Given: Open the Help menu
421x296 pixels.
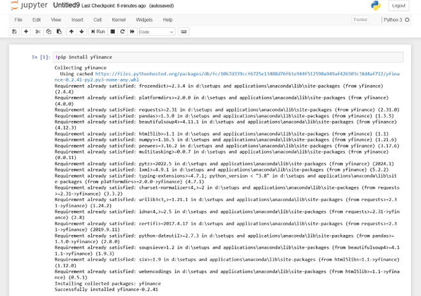Looking at the screenshot, I should pyautogui.click(x=168, y=20).
